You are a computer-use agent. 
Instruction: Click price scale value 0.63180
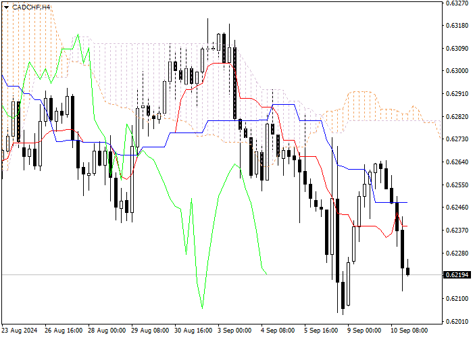point(457,26)
